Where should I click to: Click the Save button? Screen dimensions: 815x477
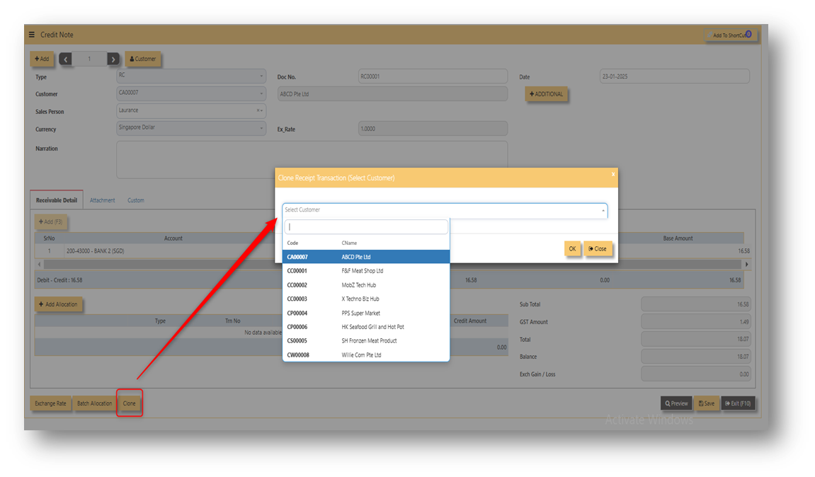coord(707,403)
